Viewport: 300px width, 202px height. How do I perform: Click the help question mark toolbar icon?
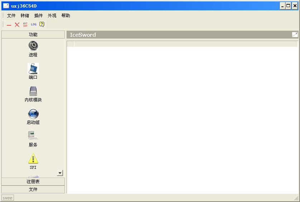(42, 25)
